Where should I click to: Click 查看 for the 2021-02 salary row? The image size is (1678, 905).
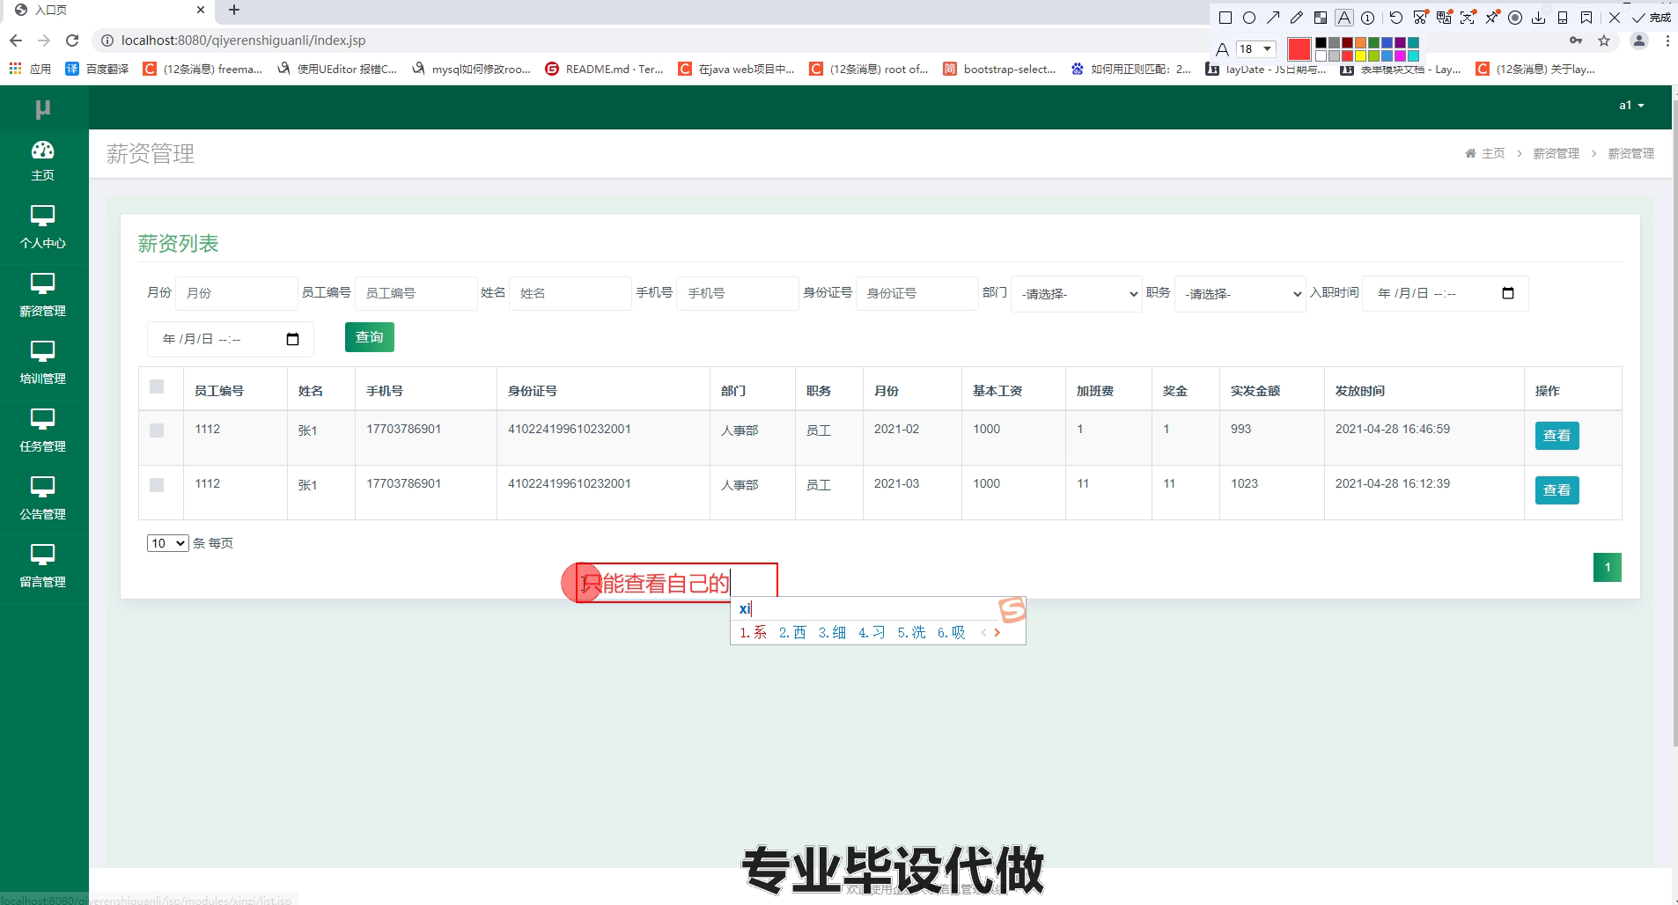pyautogui.click(x=1557, y=436)
